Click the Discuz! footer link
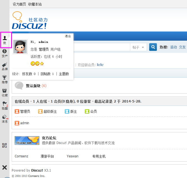 click(37, 170)
